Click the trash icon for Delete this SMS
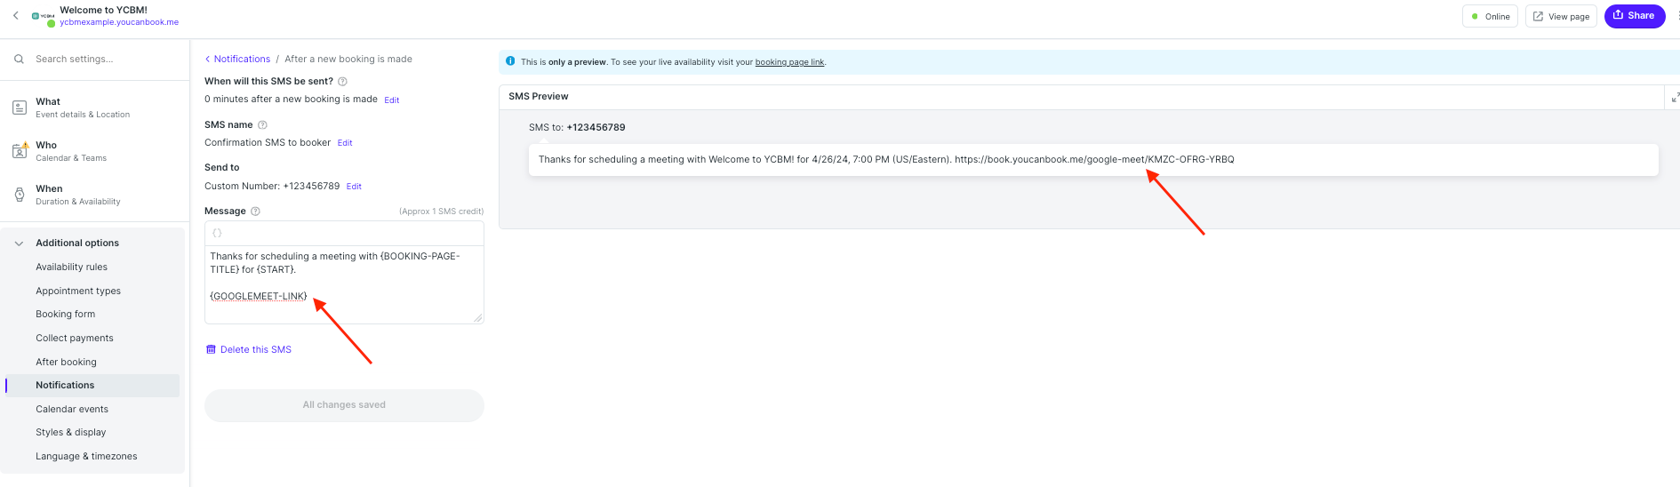The height and width of the screenshot is (487, 1680). coord(211,349)
